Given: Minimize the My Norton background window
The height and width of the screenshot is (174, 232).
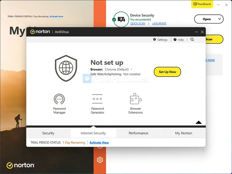Looking at the screenshot, I should 218,5.
